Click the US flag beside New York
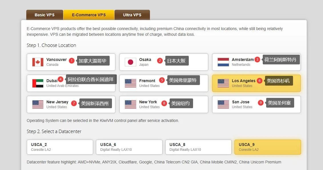 (131, 104)
